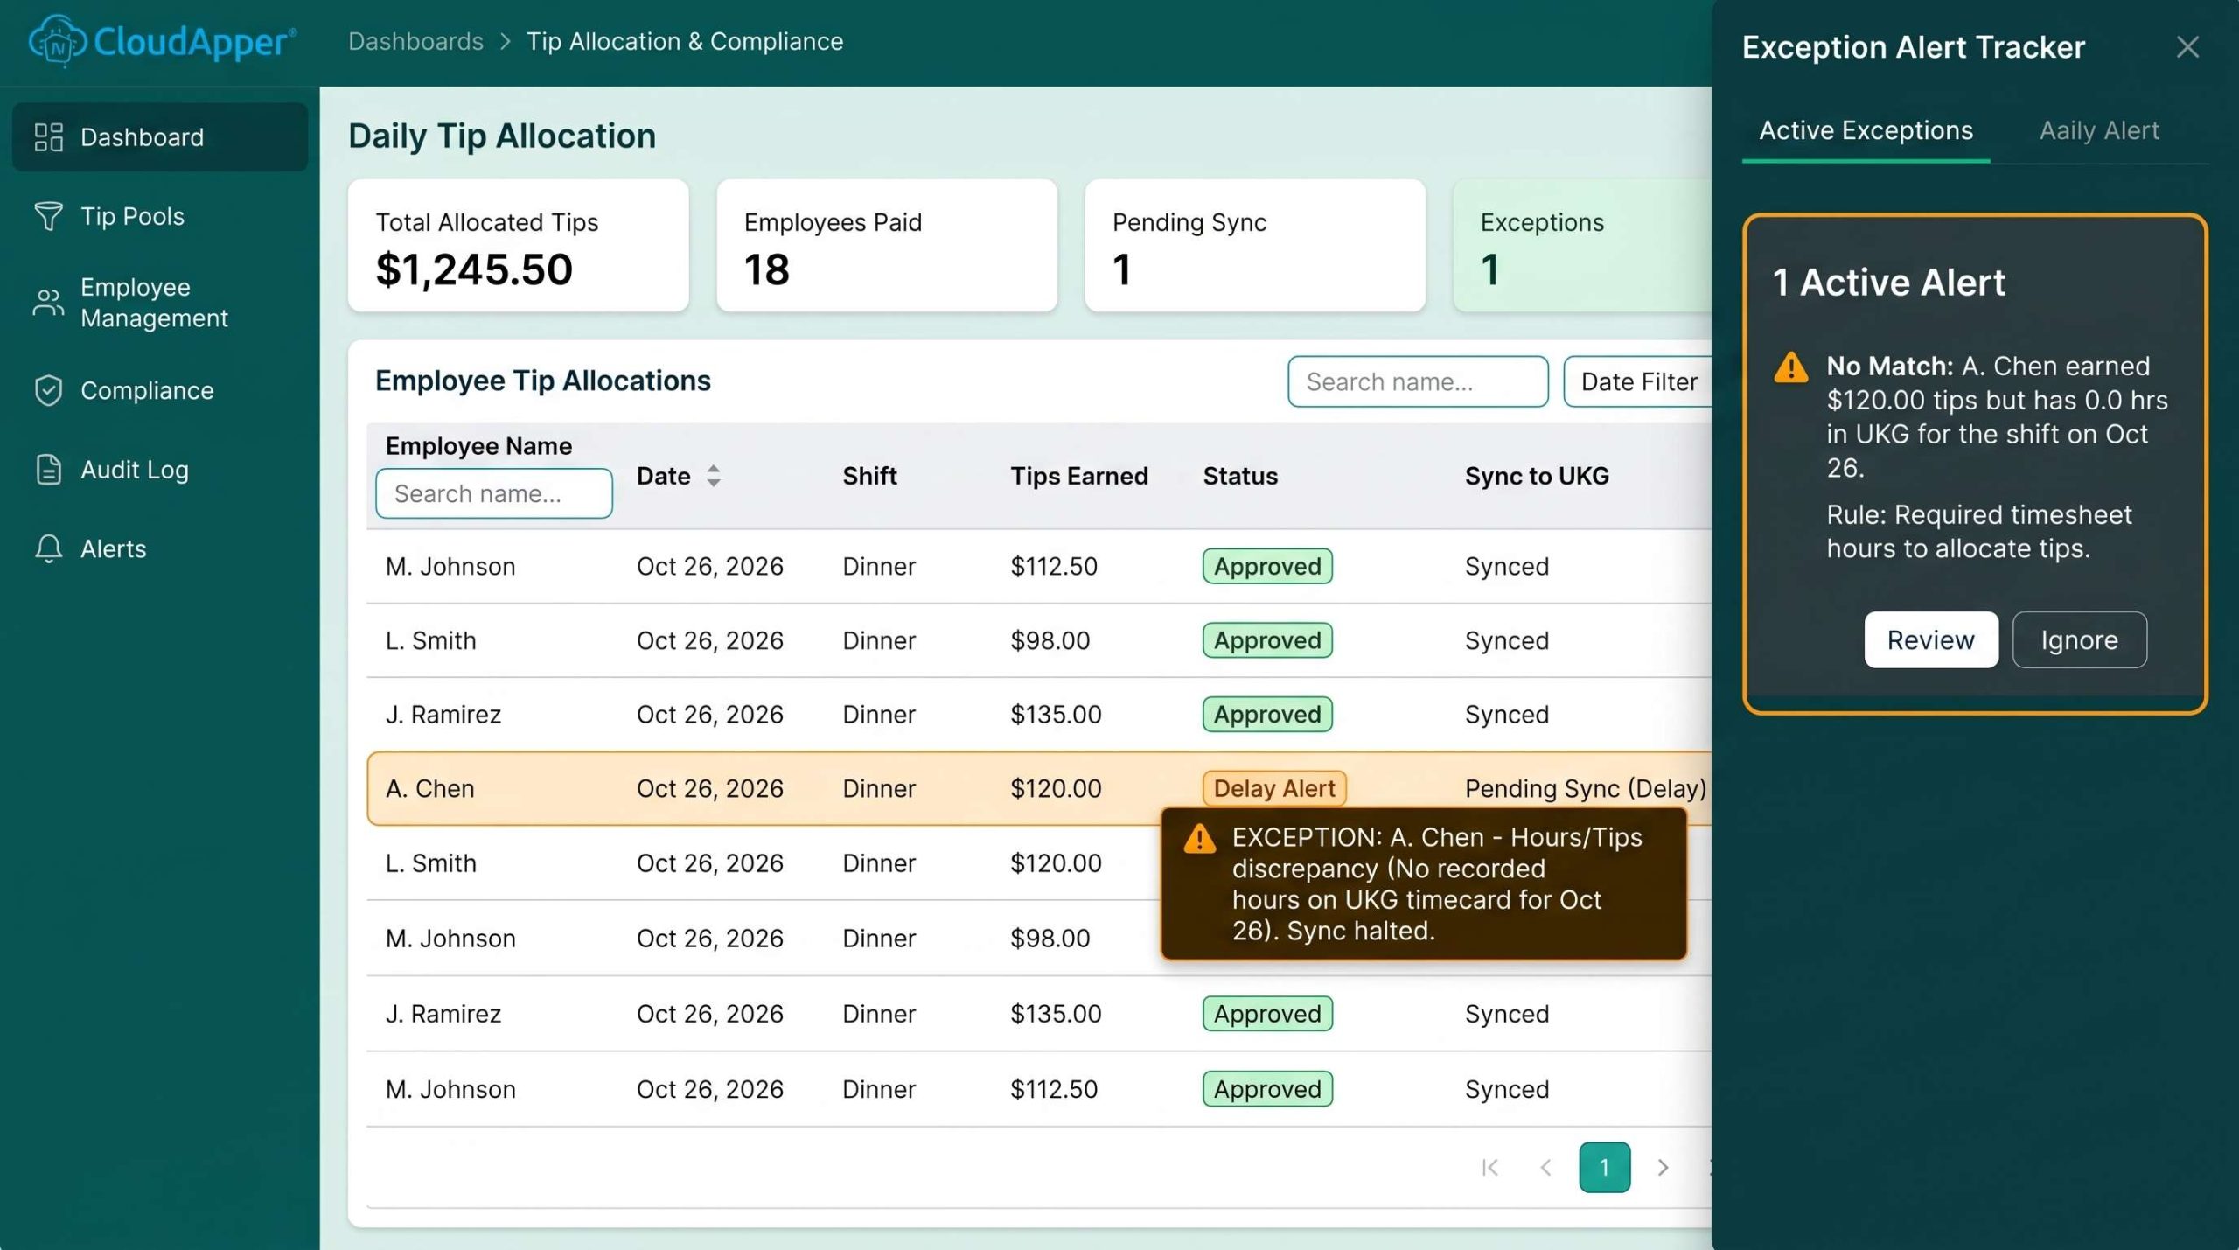Click the Pending Sync card

[x=1255, y=245]
